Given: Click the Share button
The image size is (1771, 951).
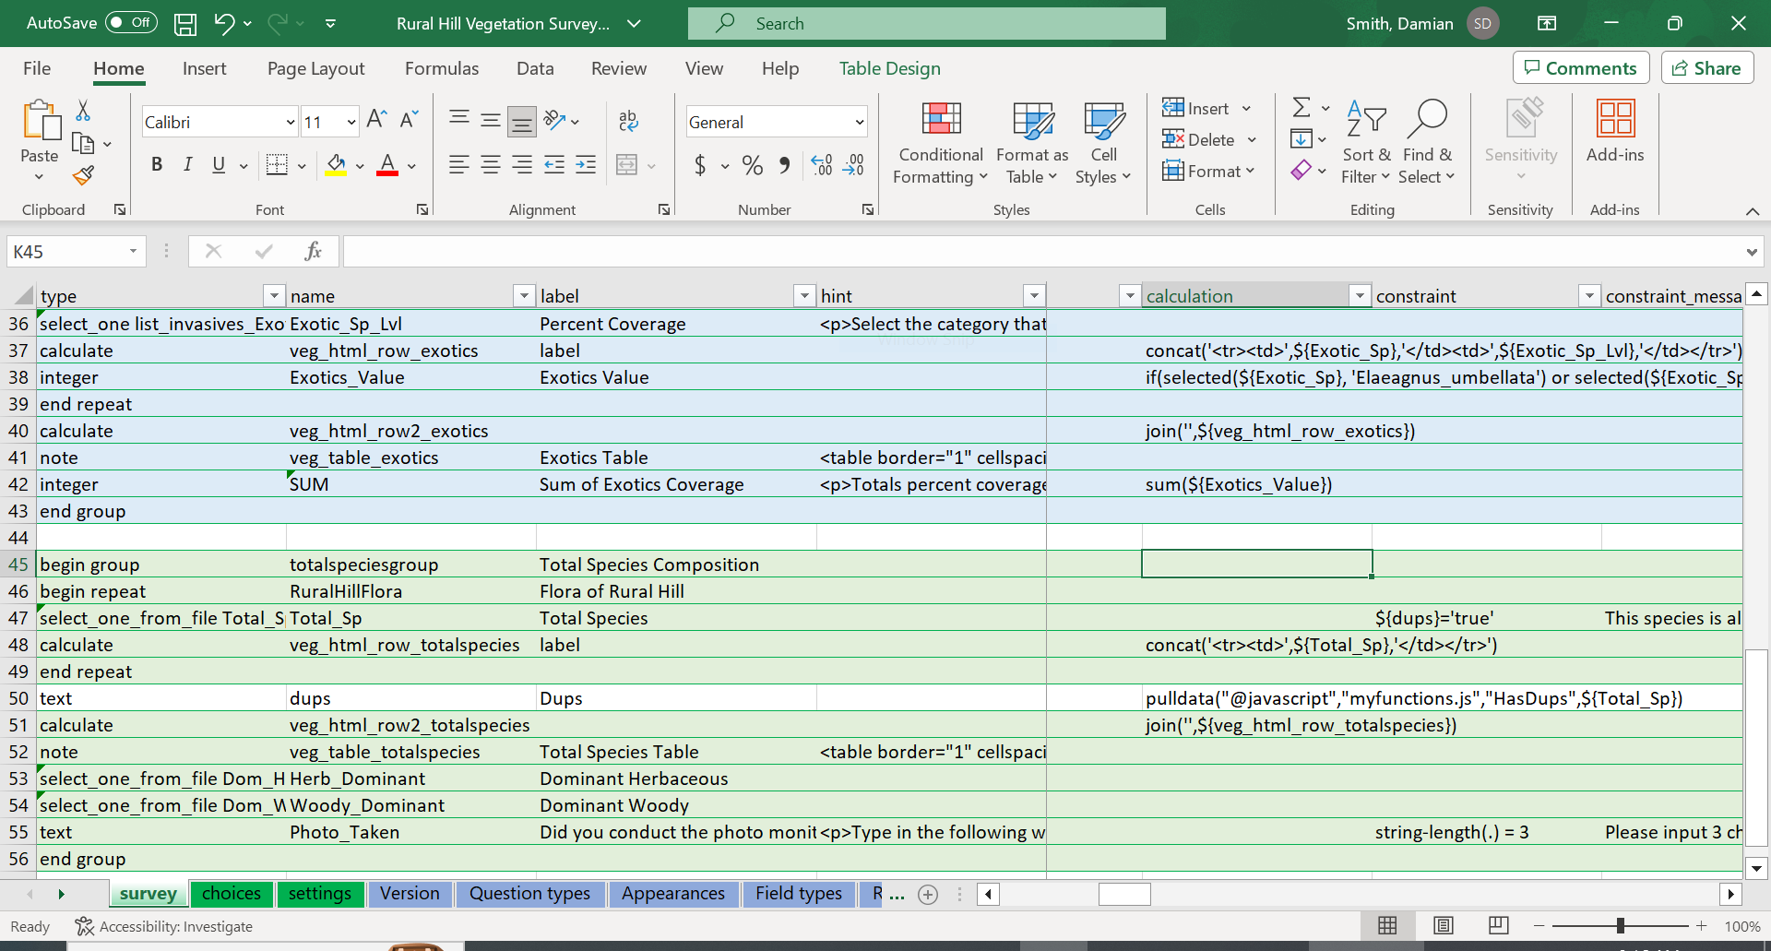Looking at the screenshot, I should click(1706, 68).
